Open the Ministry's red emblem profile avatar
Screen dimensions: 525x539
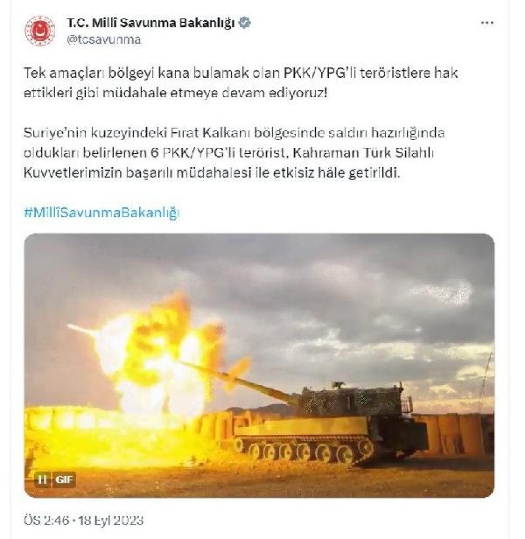pyautogui.click(x=40, y=31)
